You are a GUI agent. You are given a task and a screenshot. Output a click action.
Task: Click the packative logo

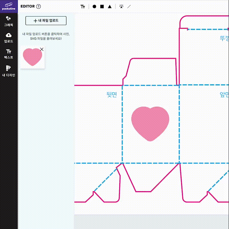(x=9, y=6)
